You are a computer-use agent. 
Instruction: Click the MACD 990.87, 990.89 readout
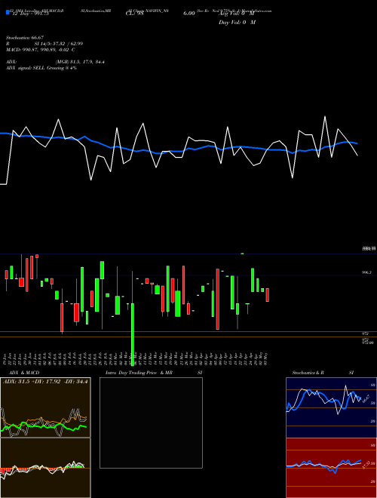tap(41, 50)
